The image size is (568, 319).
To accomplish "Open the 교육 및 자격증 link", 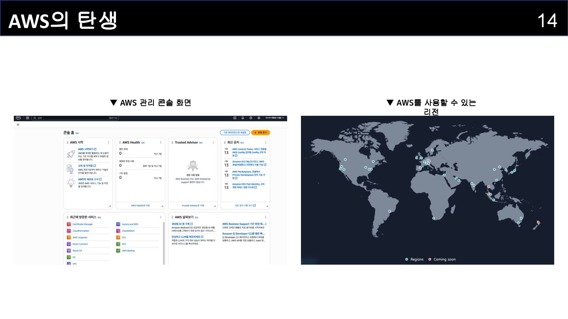I will pyautogui.click(x=87, y=166).
